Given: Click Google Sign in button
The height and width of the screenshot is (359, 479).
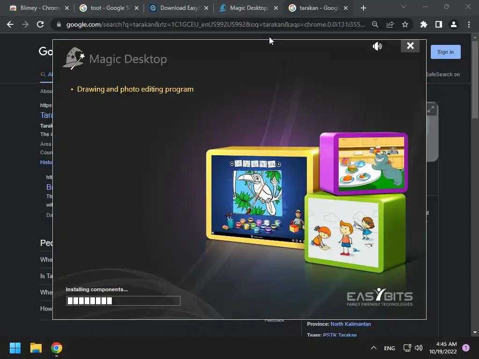Looking at the screenshot, I should tap(445, 52).
